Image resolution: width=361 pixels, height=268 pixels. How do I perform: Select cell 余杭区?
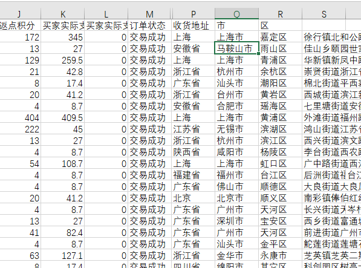tap(280, 71)
